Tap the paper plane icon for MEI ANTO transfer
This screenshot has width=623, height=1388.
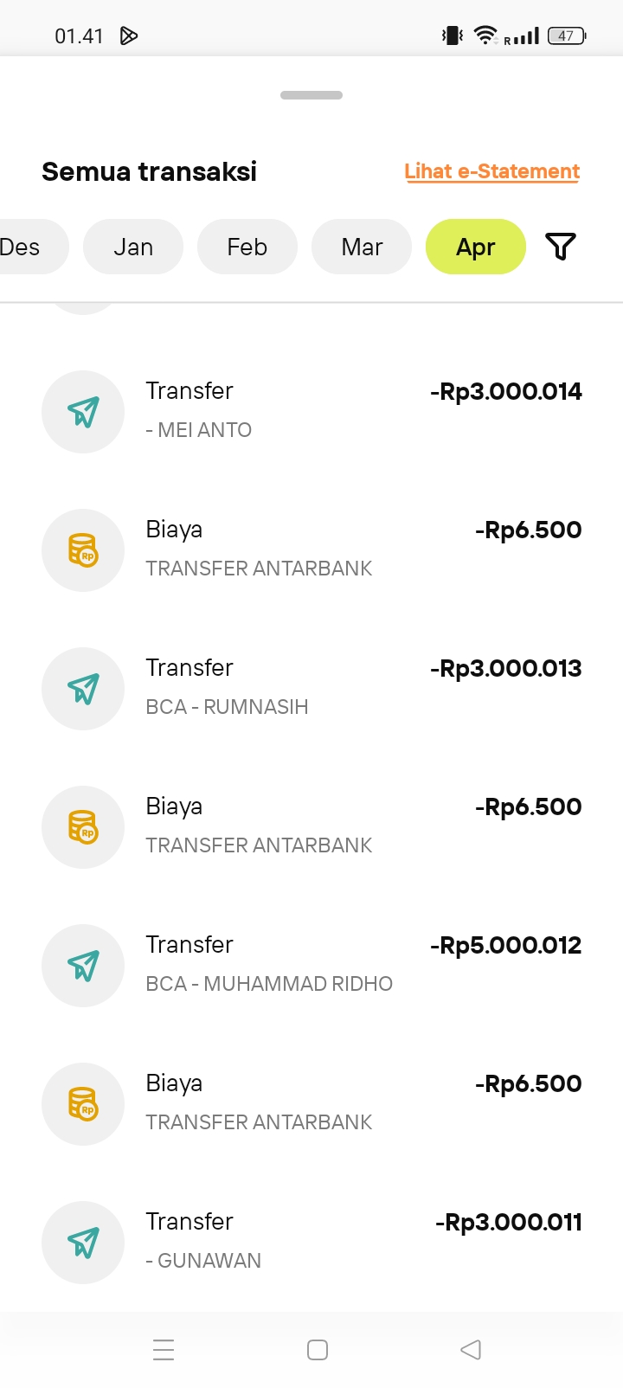(x=83, y=412)
